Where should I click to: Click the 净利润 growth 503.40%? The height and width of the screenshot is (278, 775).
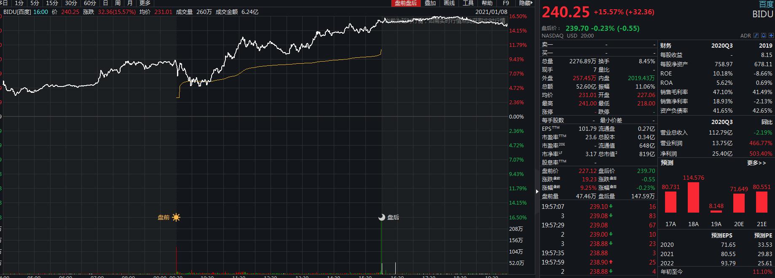click(x=761, y=154)
